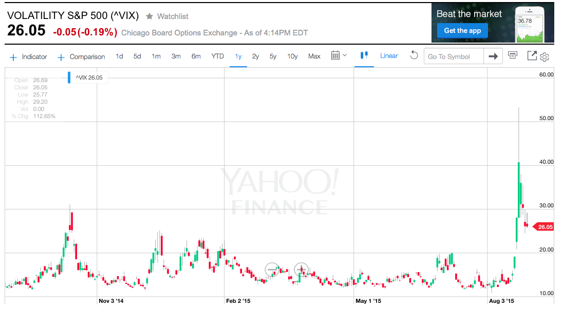Click the blue ^VIX legend color bar
The image size is (563, 309).
[x=69, y=78]
